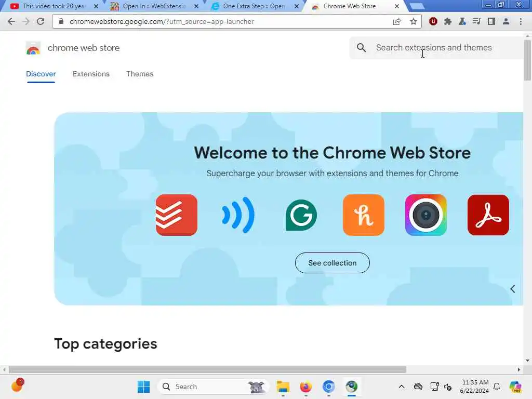Switch to the Themes tab
This screenshot has width=532, height=399.
(140, 74)
